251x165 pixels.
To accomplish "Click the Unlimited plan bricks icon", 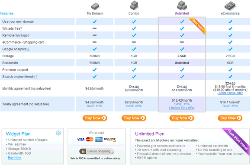I will tap(182, 5).
